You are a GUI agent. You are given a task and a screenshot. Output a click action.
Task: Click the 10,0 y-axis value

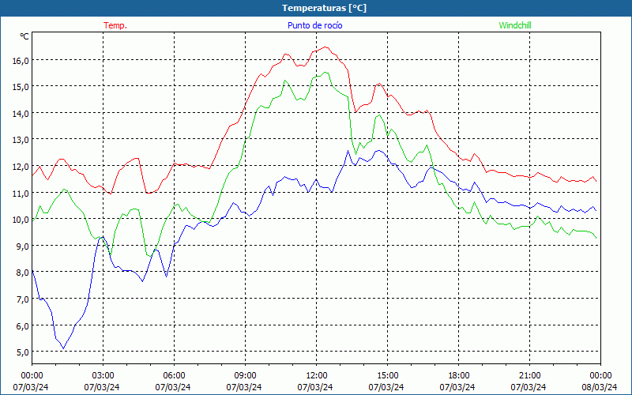click(x=21, y=220)
